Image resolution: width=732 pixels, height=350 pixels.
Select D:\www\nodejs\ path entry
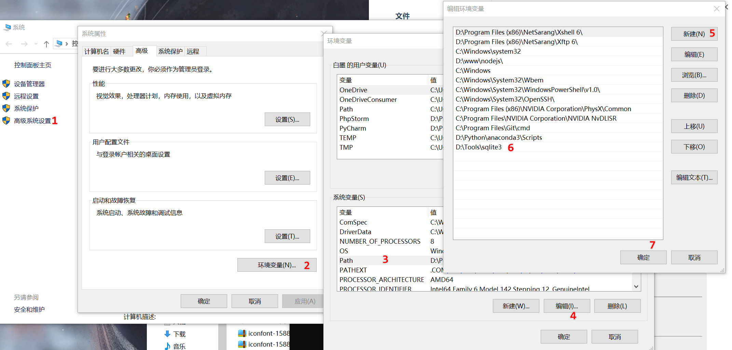click(558, 61)
